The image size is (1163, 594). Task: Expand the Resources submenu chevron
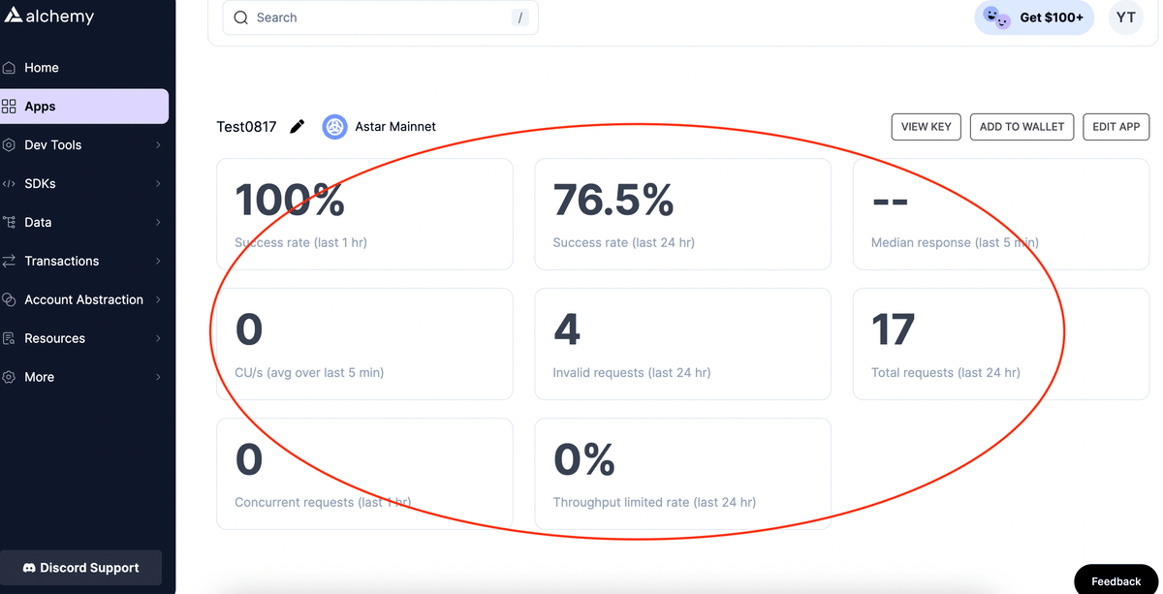158,338
